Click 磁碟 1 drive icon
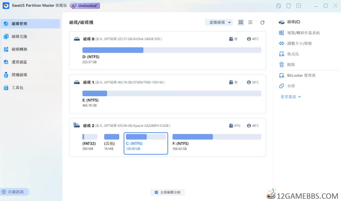This screenshot has height=201, width=341. [x=77, y=82]
